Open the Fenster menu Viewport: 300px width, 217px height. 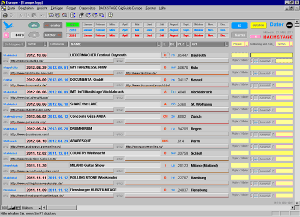click(x=150, y=8)
